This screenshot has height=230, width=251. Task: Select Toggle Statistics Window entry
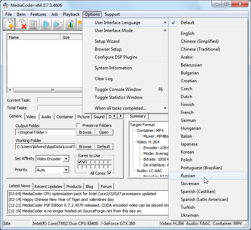click(126, 97)
